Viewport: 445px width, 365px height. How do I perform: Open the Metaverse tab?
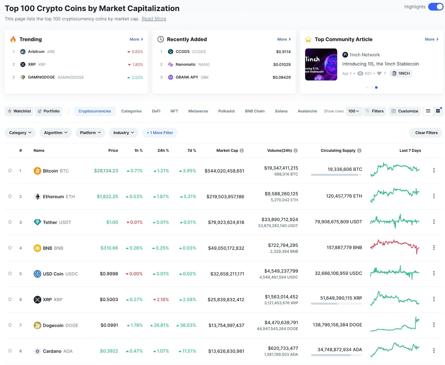198,111
